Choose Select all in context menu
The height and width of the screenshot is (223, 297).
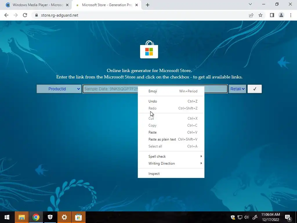click(171, 146)
